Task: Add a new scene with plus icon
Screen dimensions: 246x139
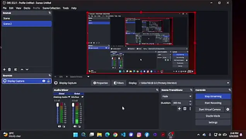Action: pyautogui.click(x=4, y=69)
